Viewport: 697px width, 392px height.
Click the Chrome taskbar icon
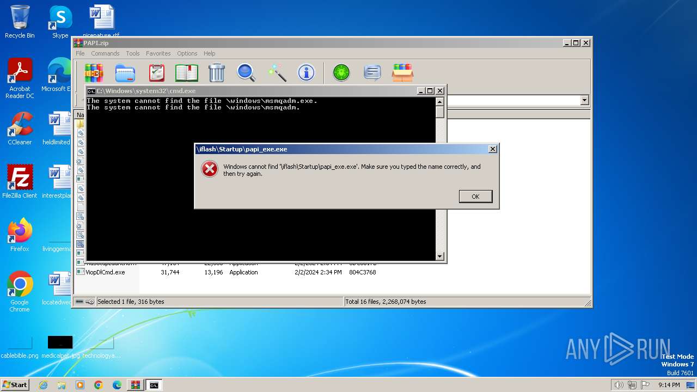click(x=98, y=385)
